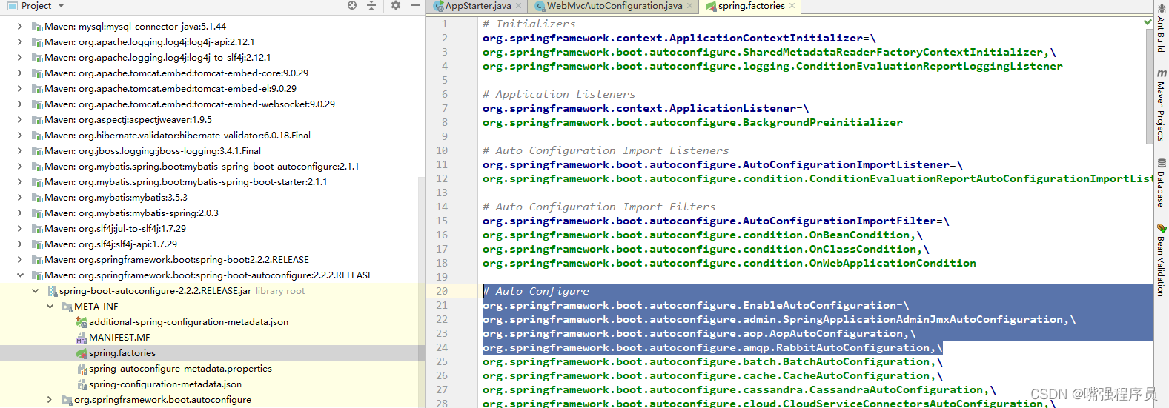This screenshot has height=408, width=1169.
Task: Collapse the META-INF folder
Action: (x=50, y=306)
